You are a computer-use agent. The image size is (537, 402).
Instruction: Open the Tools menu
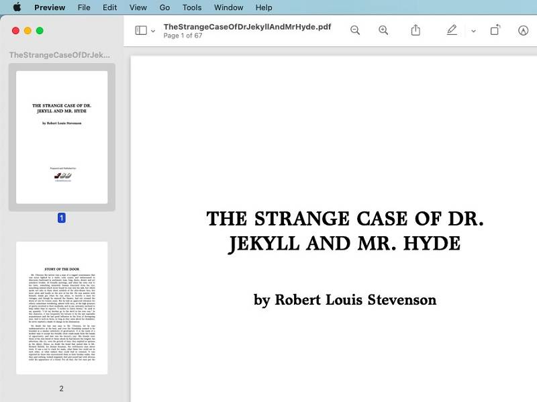[x=192, y=7]
